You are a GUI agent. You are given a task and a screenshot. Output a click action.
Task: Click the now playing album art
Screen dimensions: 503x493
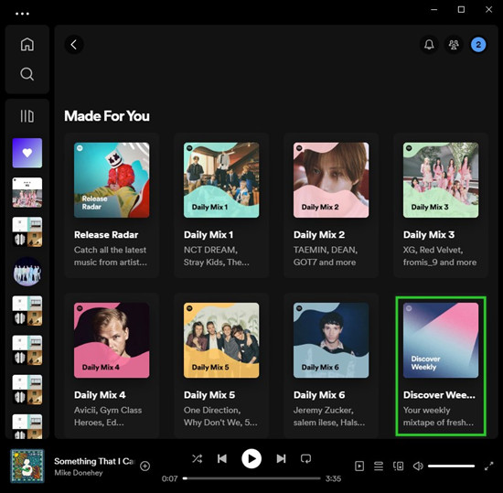(27, 466)
